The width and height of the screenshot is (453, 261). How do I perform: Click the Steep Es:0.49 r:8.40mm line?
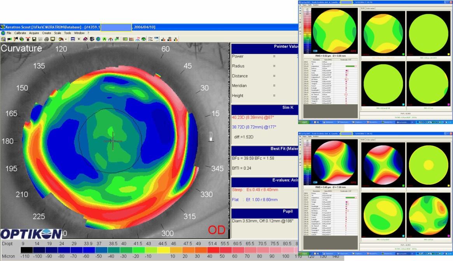tap(255, 190)
